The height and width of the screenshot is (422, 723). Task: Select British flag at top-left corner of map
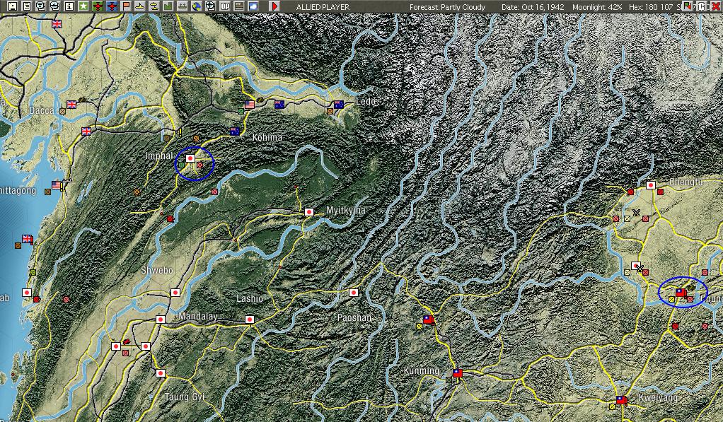(57, 24)
